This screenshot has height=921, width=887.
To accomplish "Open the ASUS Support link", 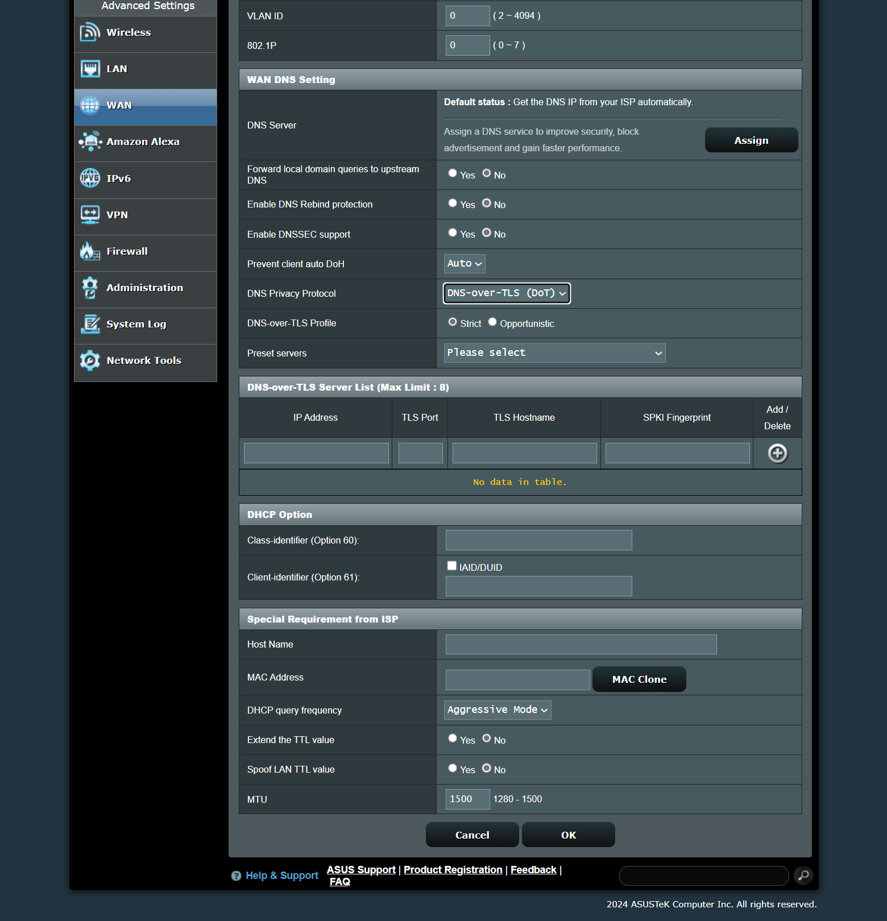I will click(x=361, y=870).
